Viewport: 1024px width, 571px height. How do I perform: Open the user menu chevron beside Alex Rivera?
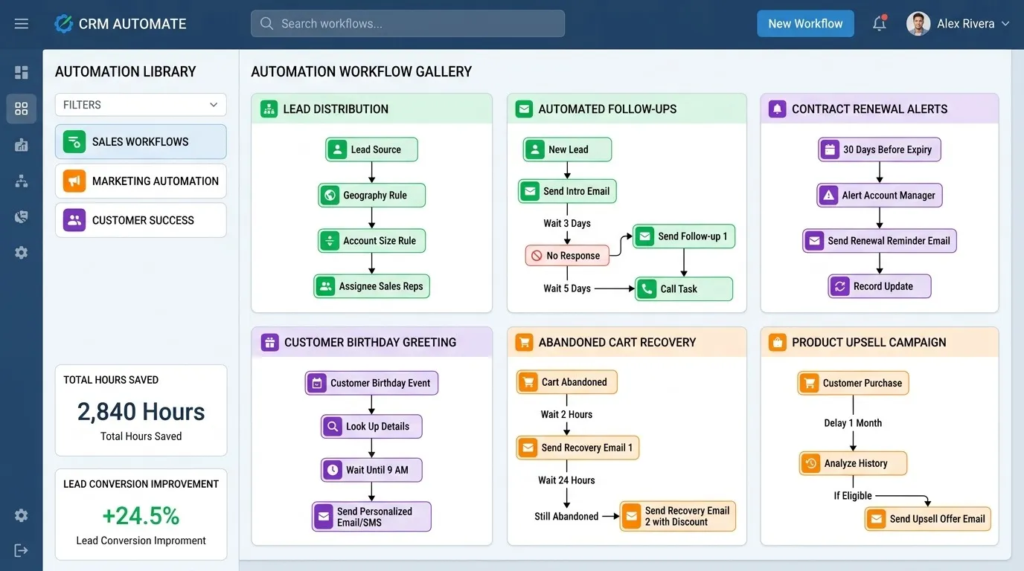click(x=1005, y=24)
